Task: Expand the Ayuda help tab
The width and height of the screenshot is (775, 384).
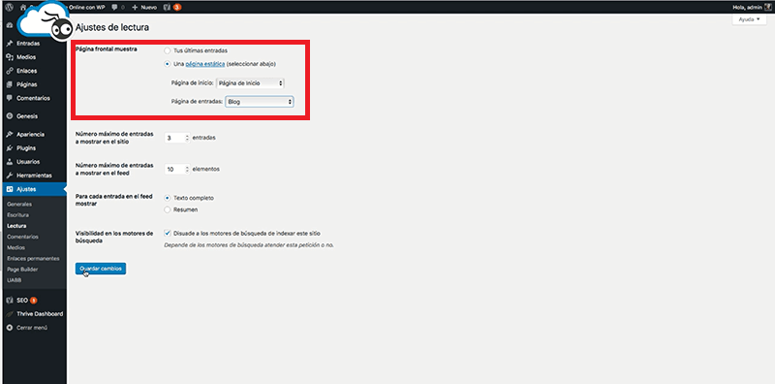Action: click(748, 19)
